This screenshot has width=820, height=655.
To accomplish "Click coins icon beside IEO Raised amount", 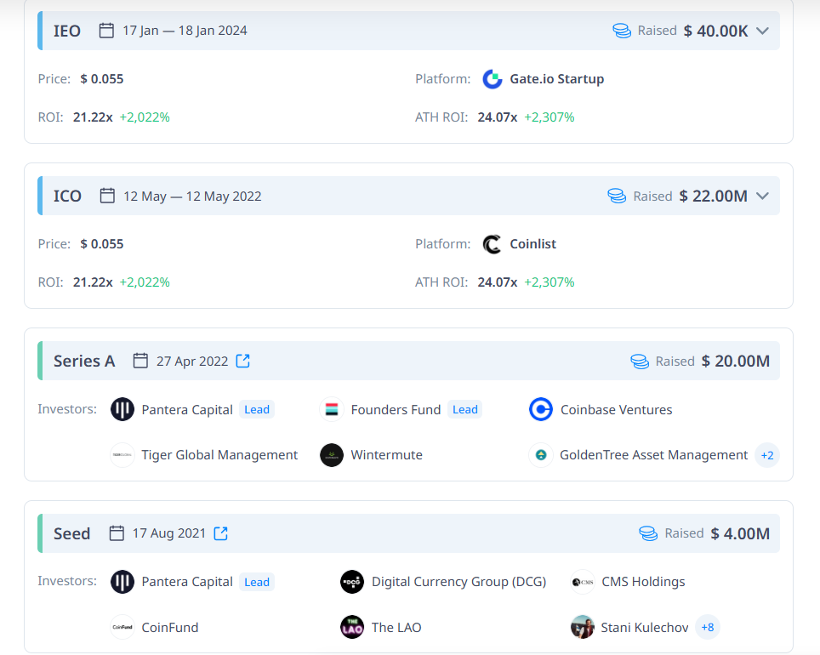I will [622, 31].
